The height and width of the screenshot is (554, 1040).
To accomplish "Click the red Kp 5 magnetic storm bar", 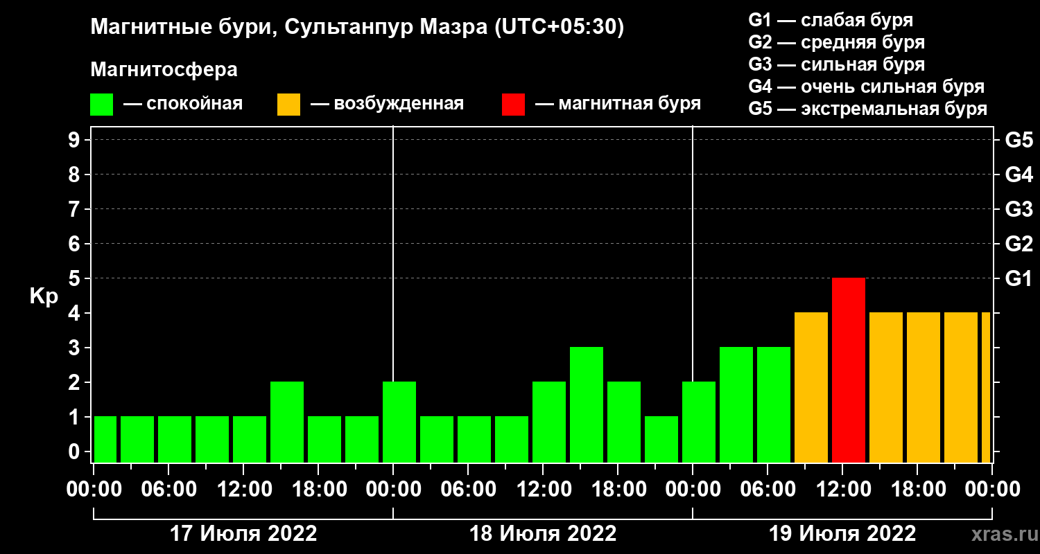I will (849, 370).
